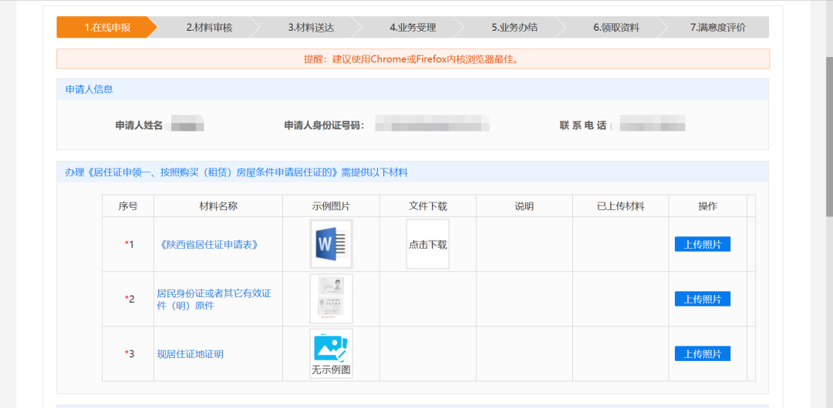Click the 办理《居住证申领一…》 materials section title

tap(237, 172)
